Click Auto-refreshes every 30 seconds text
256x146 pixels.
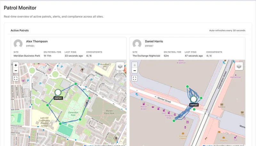pos(227,30)
